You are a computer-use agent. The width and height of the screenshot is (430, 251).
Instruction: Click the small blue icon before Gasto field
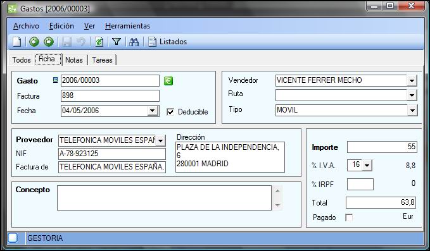point(55,80)
